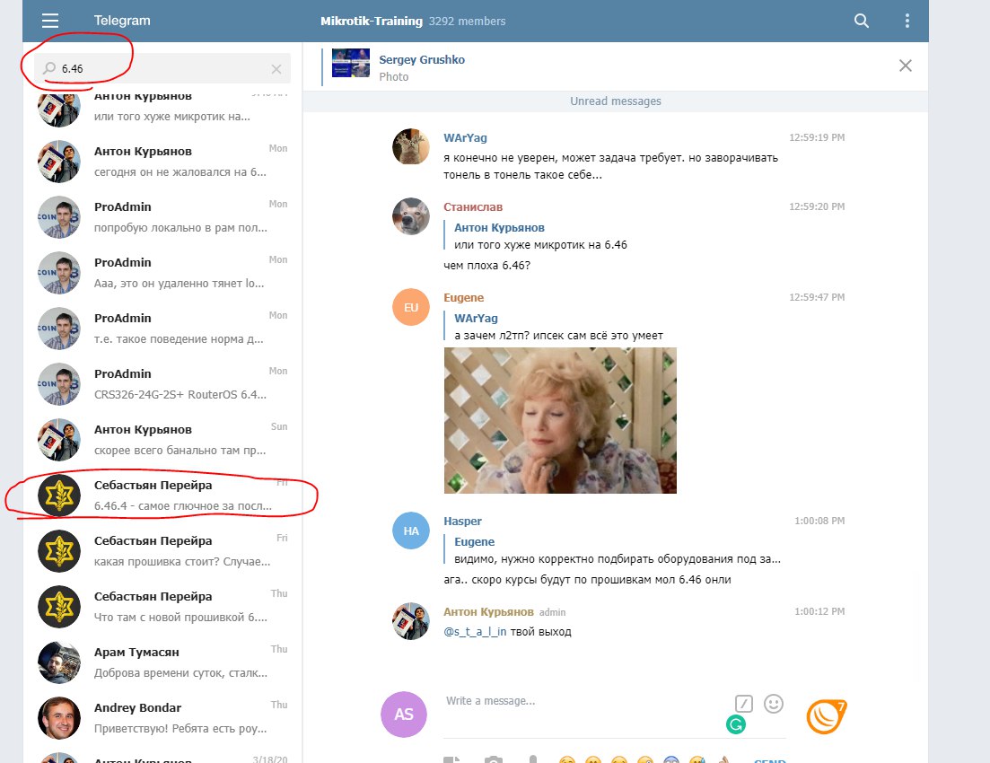Click the orange group avatar with badge 7

pos(827,716)
